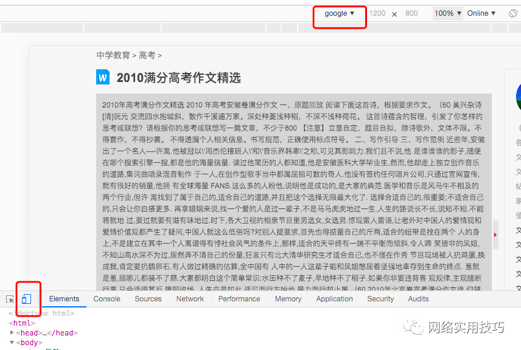Open the Security tab
Screen dimensions: 521x350
[380, 299]
